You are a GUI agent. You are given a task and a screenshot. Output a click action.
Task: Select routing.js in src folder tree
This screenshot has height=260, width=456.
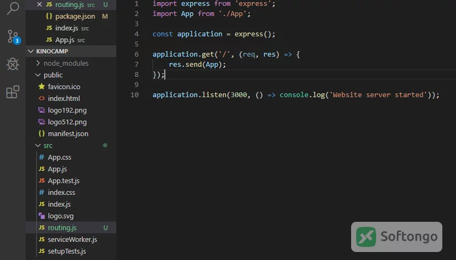[71, 227]
